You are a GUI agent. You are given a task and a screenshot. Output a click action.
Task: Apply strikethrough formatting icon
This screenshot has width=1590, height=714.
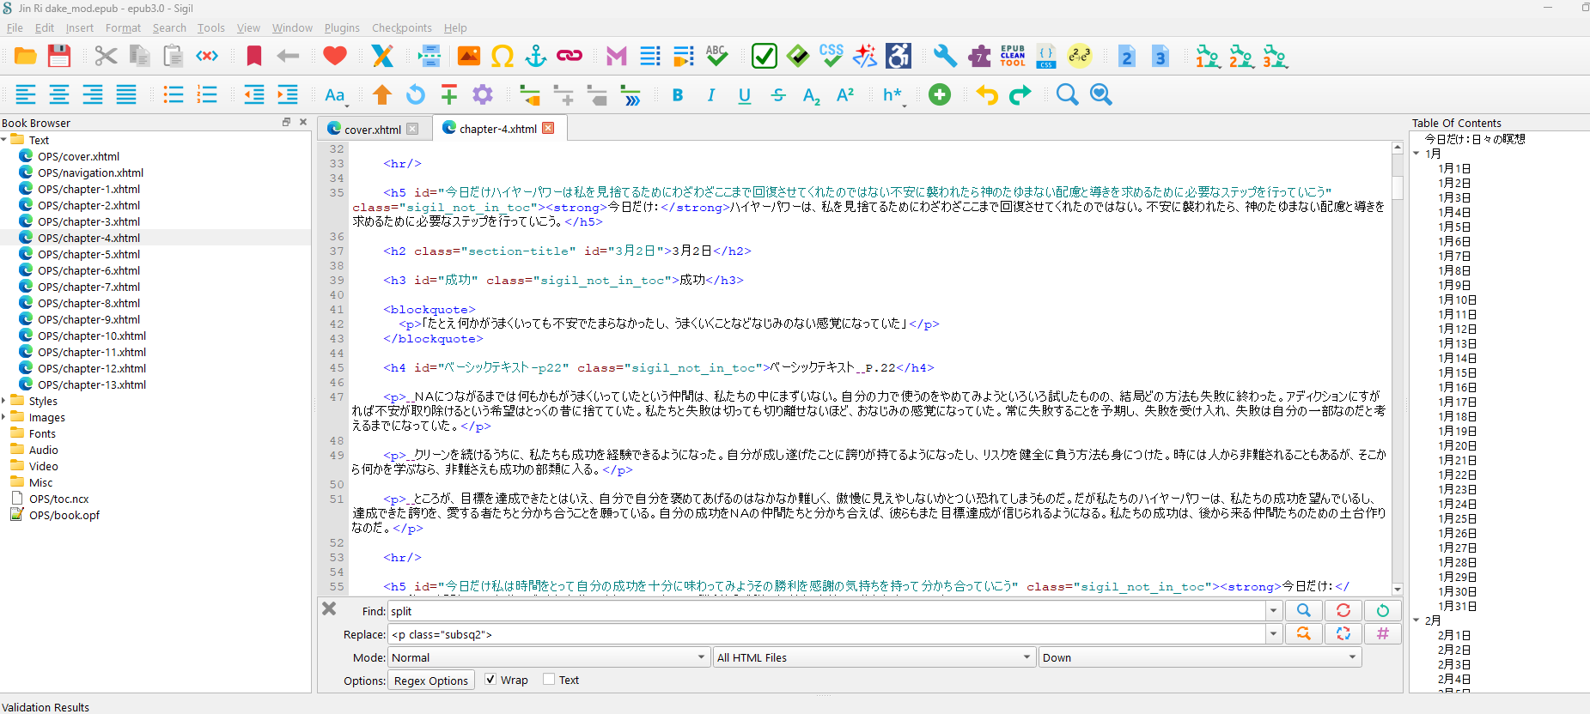[778, 94]
